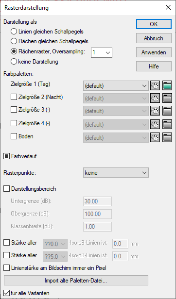Viewport: 176px width, 299px height.
Task: Select Linien gleichen Schallpegels radio option
Action: click(14, 32)
